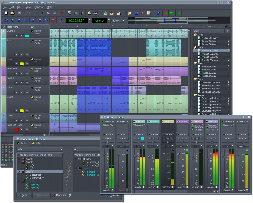The image size is (253, 203).
Task: Click the Remove Track red X icon
Action: [112, 13]
